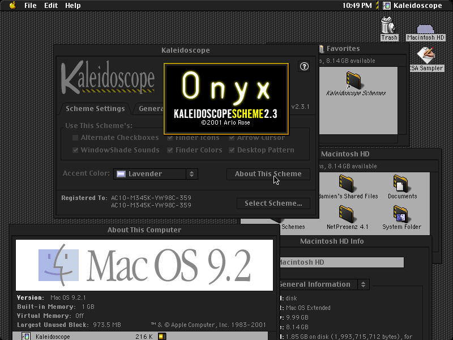Click the Kaleidoscope row's 216 K value
Screen dimensions: 453x340
pyautogui.click(x=144, y=337)
